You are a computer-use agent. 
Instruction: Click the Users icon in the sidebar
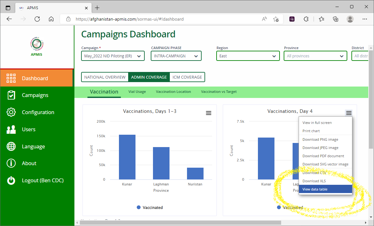pos(11,129)
